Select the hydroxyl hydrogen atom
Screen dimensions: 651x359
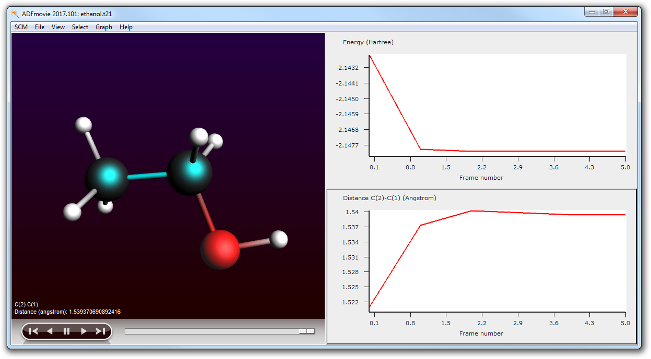(280, 239)
